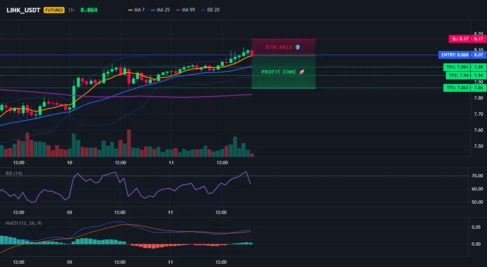Select the SL: 8.17 price label
Viewport: 487px width, 267px height.
click(460, 39)
